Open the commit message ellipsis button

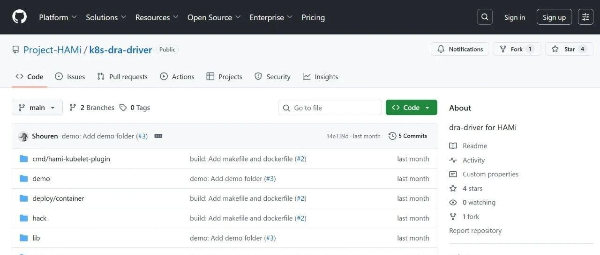coord(158,136)
